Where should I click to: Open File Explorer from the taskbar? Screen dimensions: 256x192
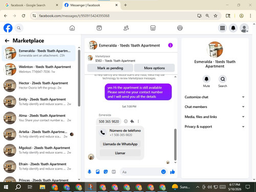(x=42, y=187)
